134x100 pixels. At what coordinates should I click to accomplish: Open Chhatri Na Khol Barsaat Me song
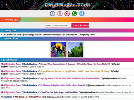tap(75, 71)
